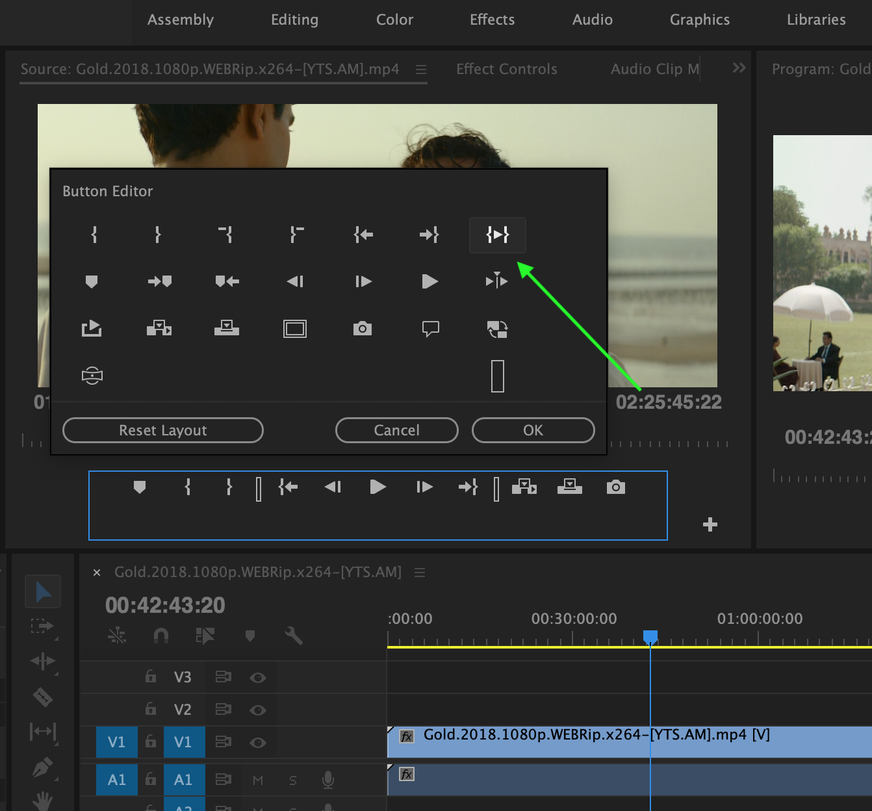Mute track A1 with M button

[x=258, y=780]
